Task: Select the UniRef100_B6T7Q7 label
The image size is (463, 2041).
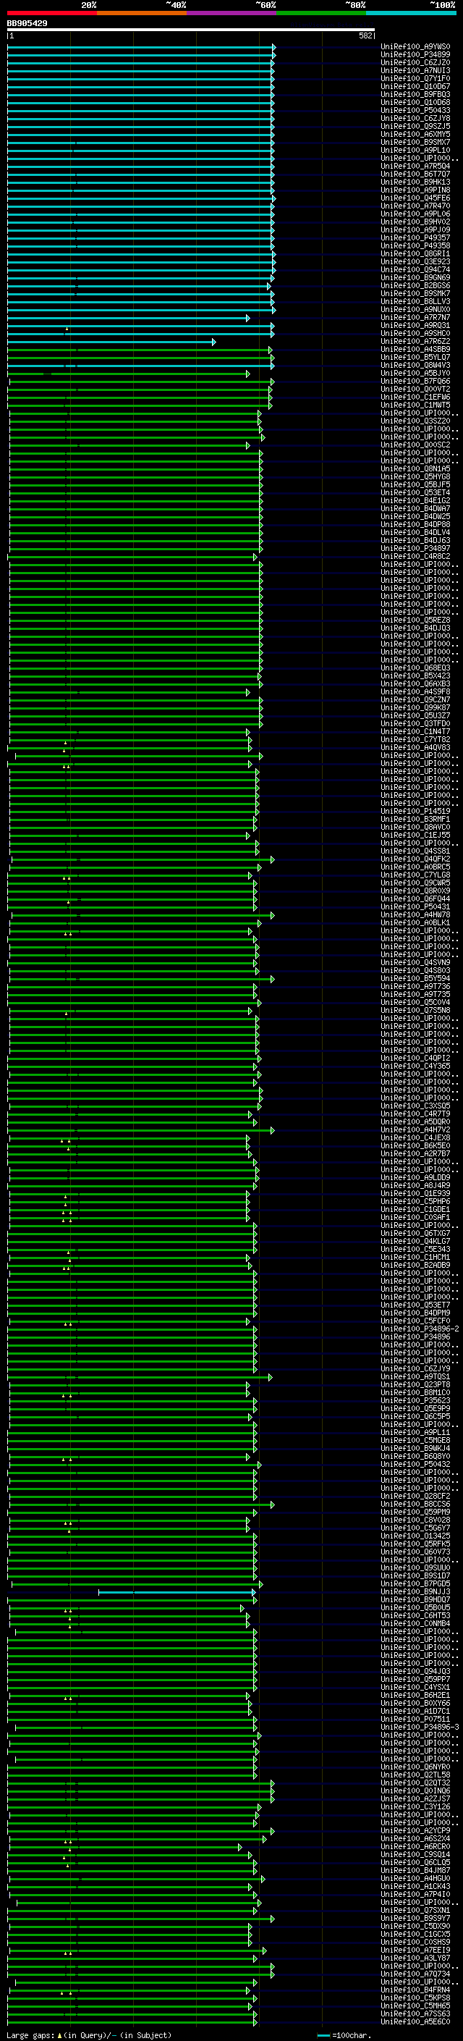Action: click(x=415, y=174)
